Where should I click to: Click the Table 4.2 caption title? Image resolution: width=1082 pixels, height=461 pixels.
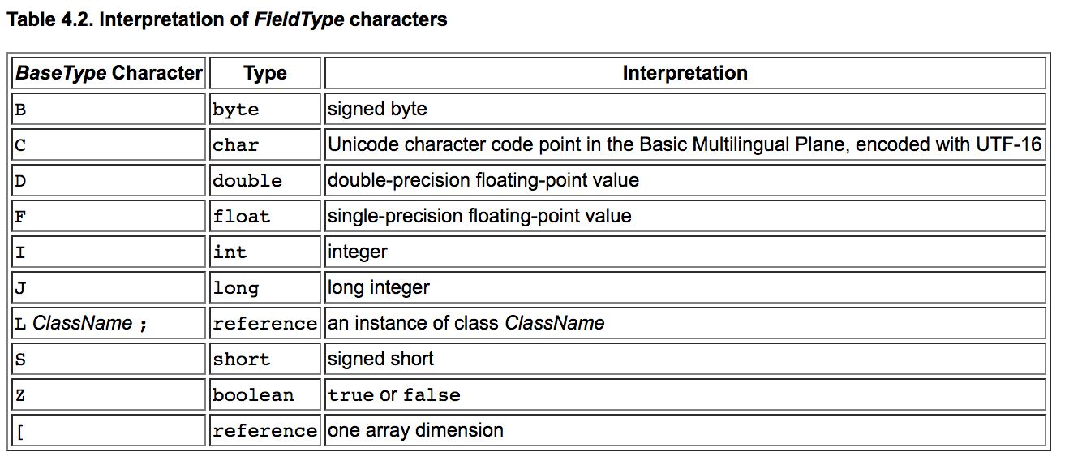point(226,19)
